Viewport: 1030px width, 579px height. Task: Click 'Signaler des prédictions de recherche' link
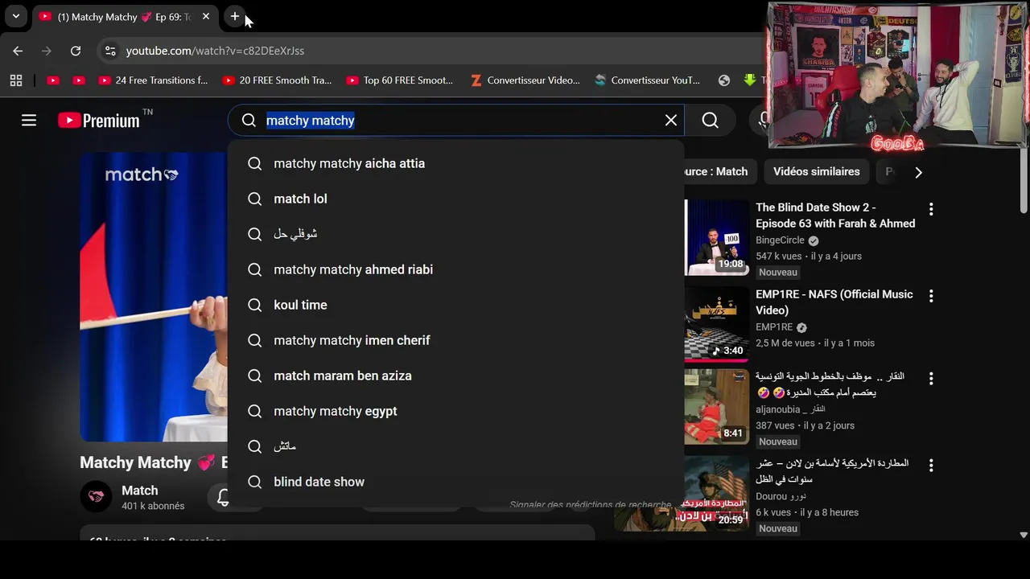pyautogui.click(x=590, y=505)
